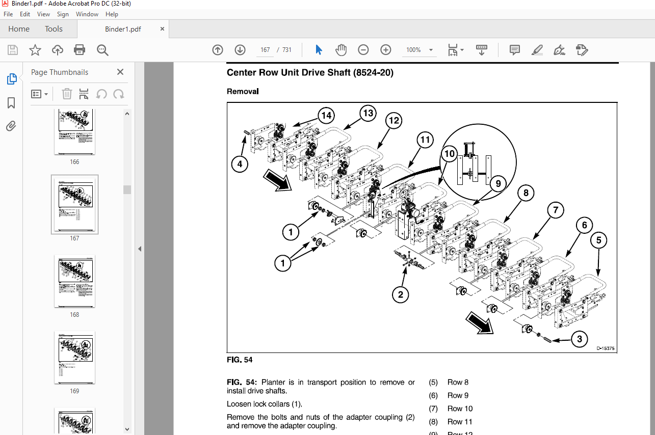Collapse the navigation pane arrow

click(140, 249)
